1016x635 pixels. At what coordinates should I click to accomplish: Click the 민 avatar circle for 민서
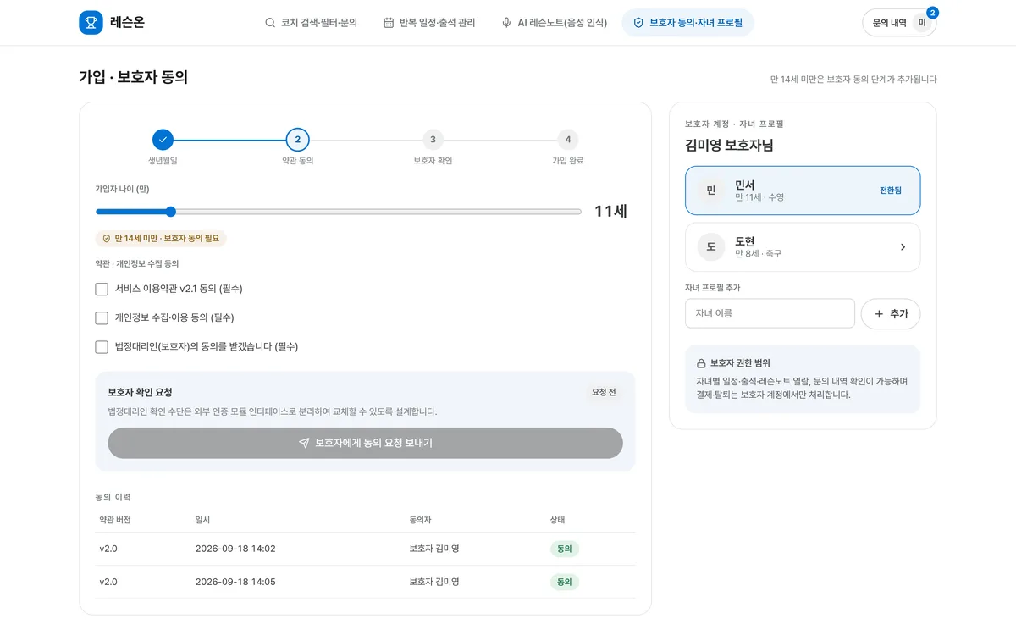tap(711, 190)
